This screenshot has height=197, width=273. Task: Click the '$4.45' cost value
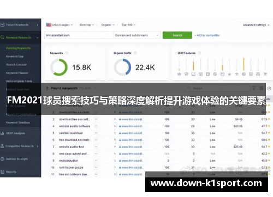[x=239, y=119]
